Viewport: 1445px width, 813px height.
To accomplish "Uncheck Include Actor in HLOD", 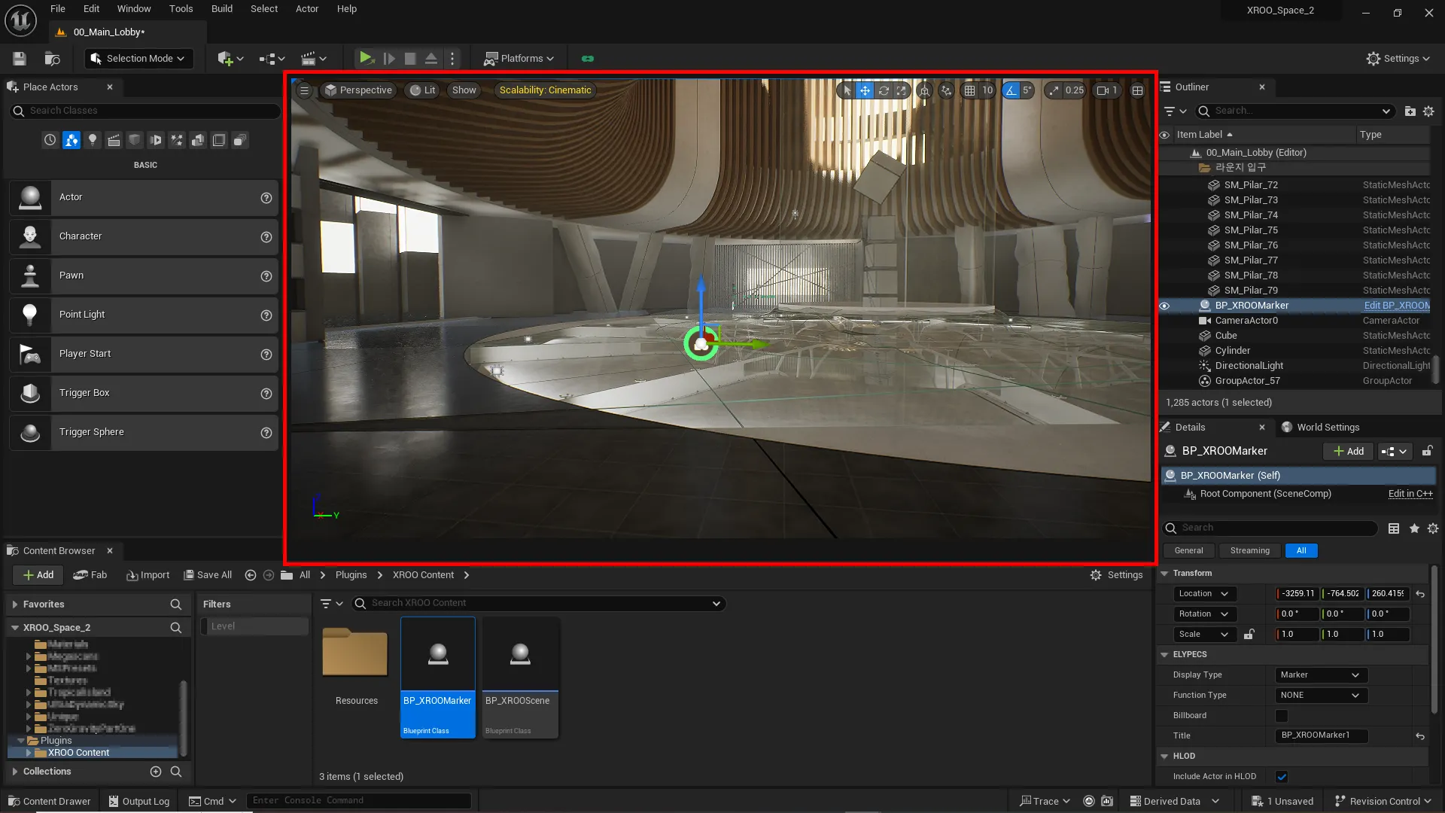I will coord(1282,777).
